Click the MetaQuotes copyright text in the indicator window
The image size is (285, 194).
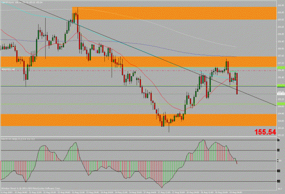(31, 189)
